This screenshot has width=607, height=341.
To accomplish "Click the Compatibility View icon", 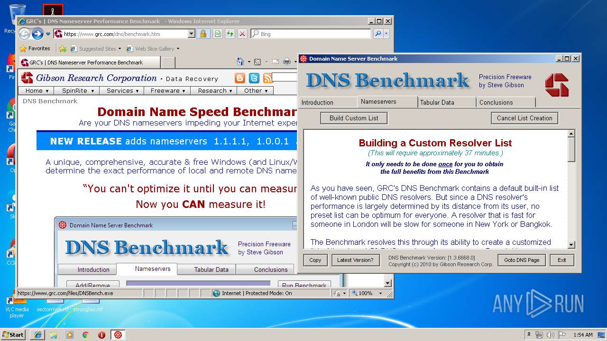I will click(217, 34).
